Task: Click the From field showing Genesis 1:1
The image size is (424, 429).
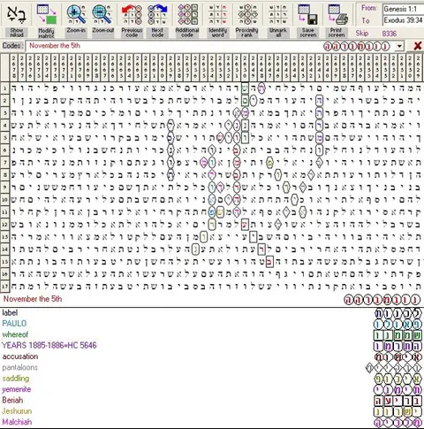Action: click(403, 9)
